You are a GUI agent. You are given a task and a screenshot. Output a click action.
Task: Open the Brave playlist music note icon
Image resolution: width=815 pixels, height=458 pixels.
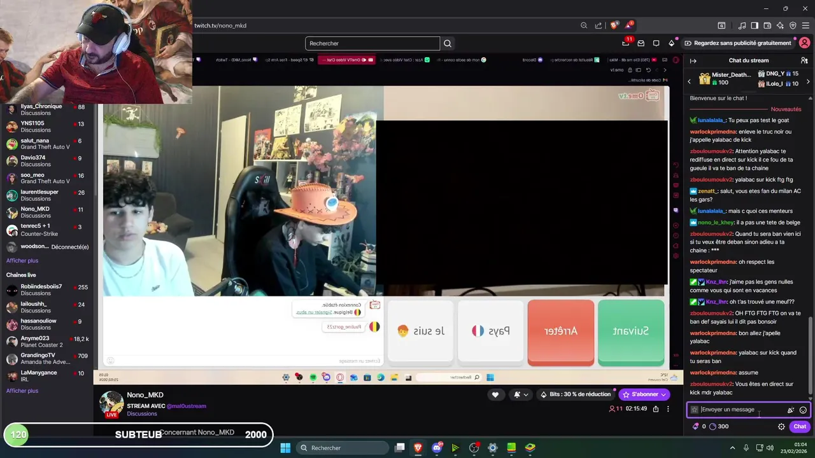pos(742,25)
